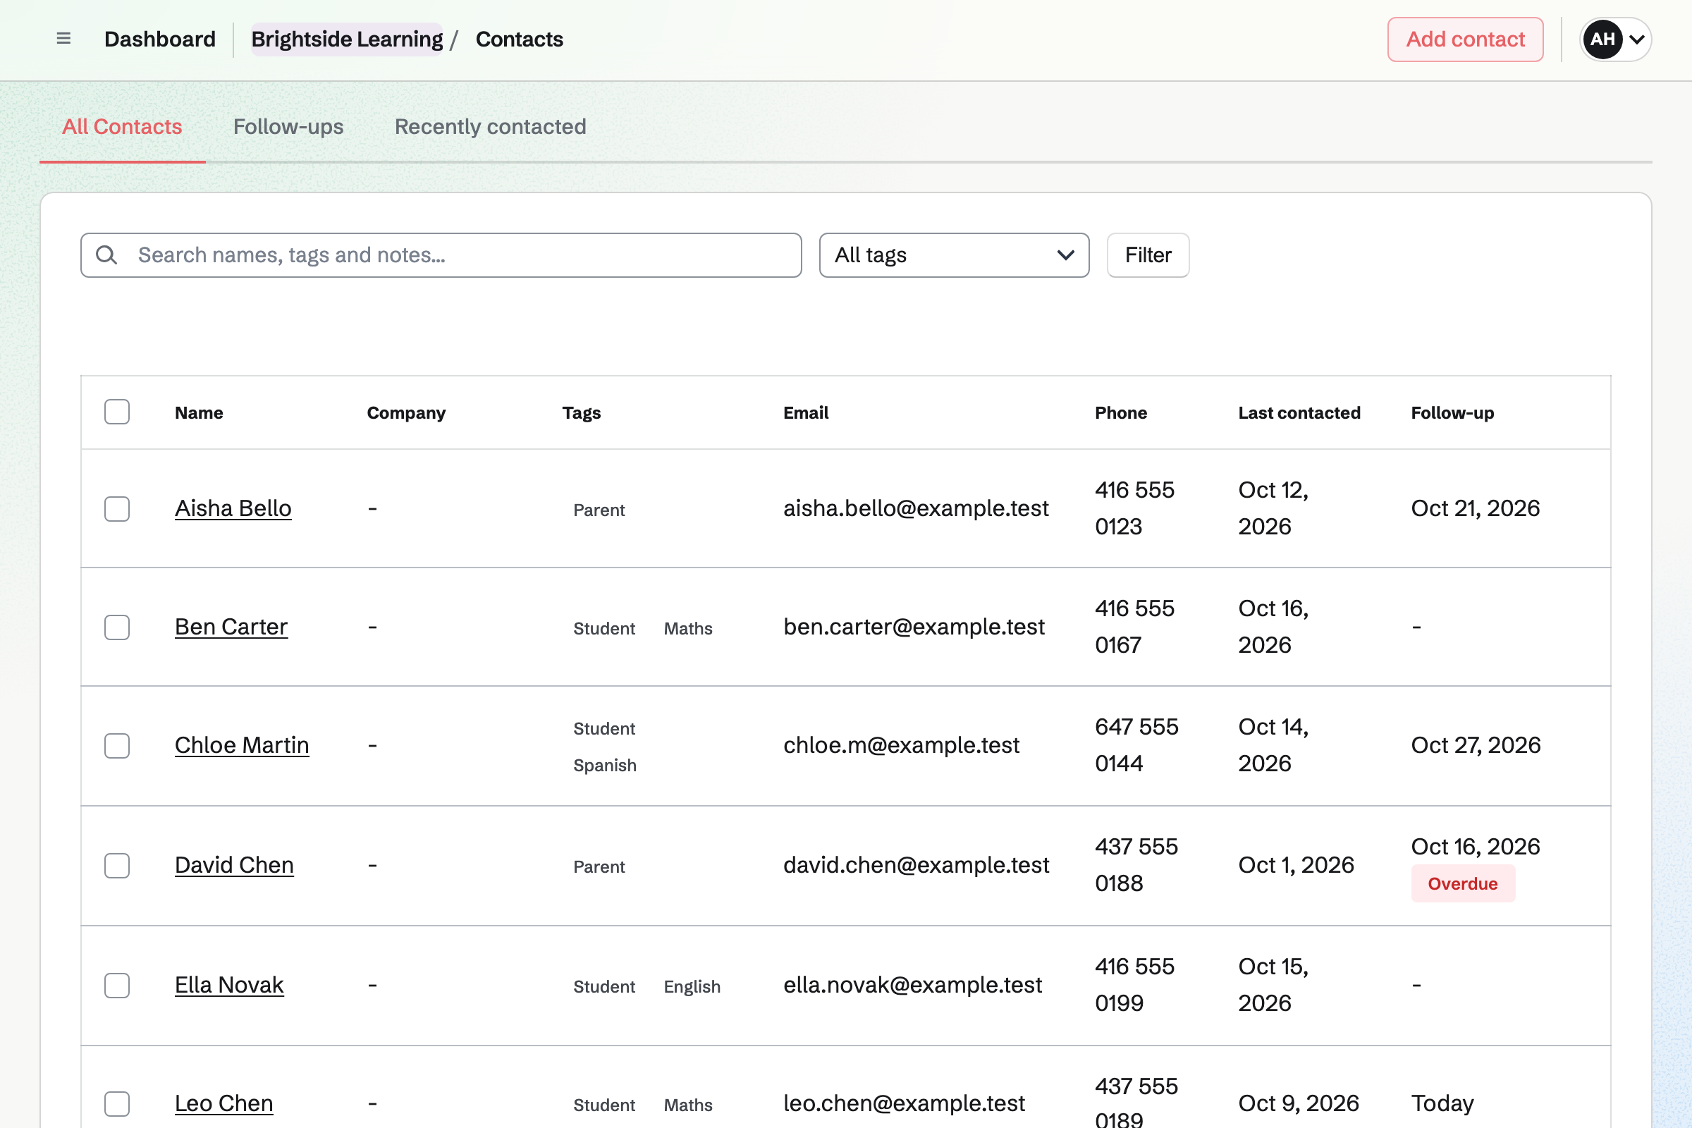Click the Overdue badge on David Chen
Image resolution: width=1692 pixels, height=1128 pixels.
pyautogui.click(x=1462, y=883)
